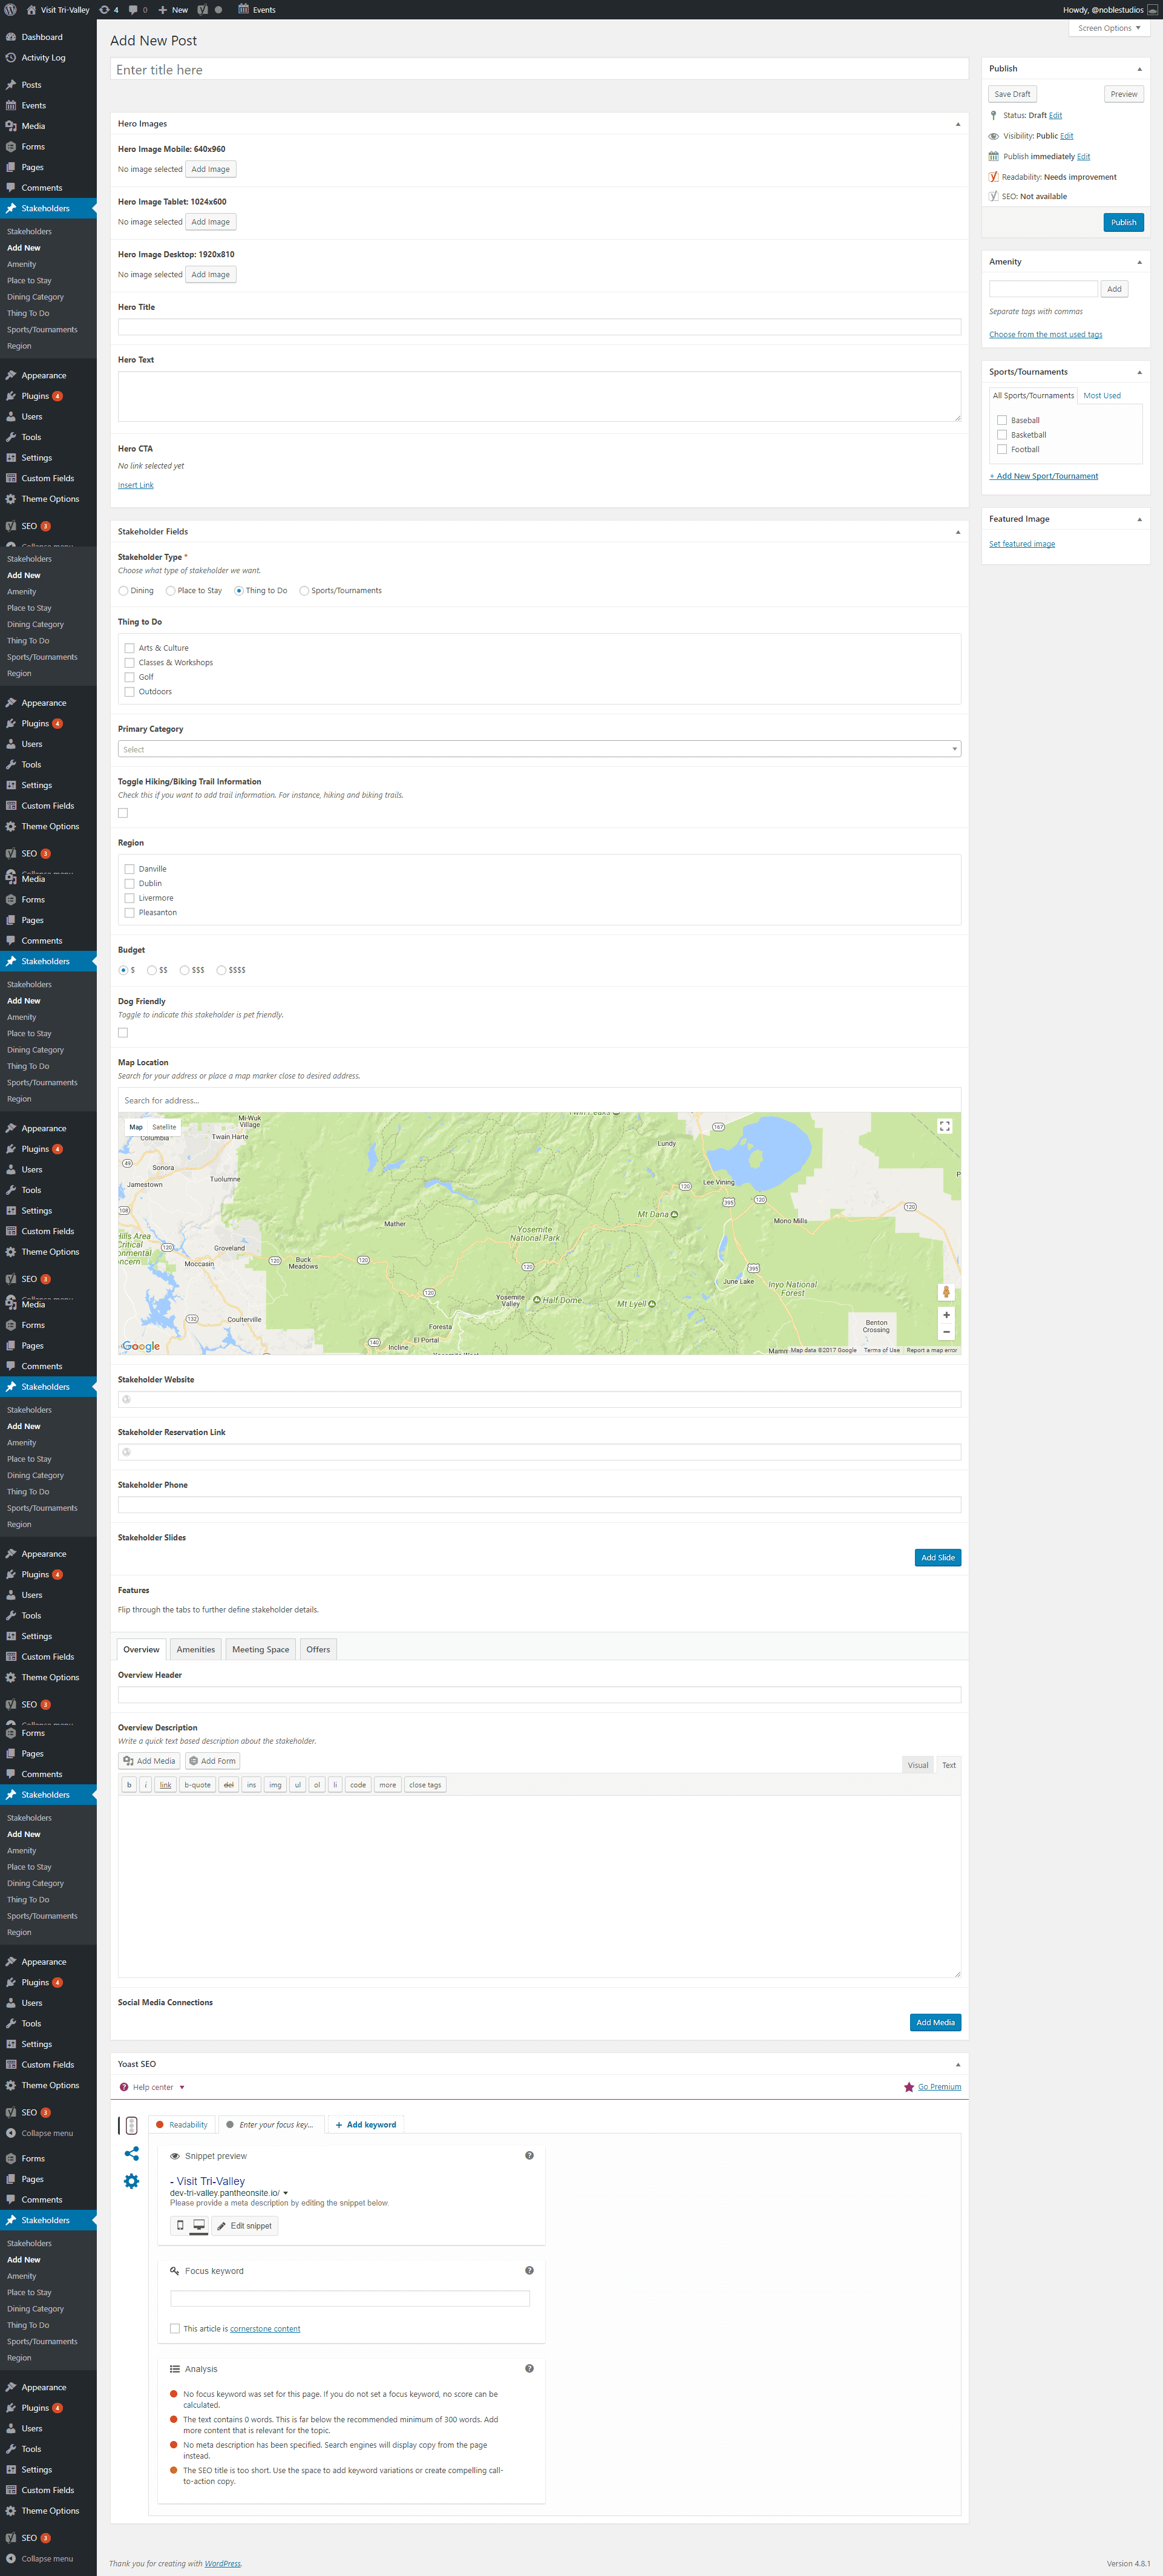Screen dimensions: 1163x2576
Task: Expand the Yoast Help center
Action: 153,2087
